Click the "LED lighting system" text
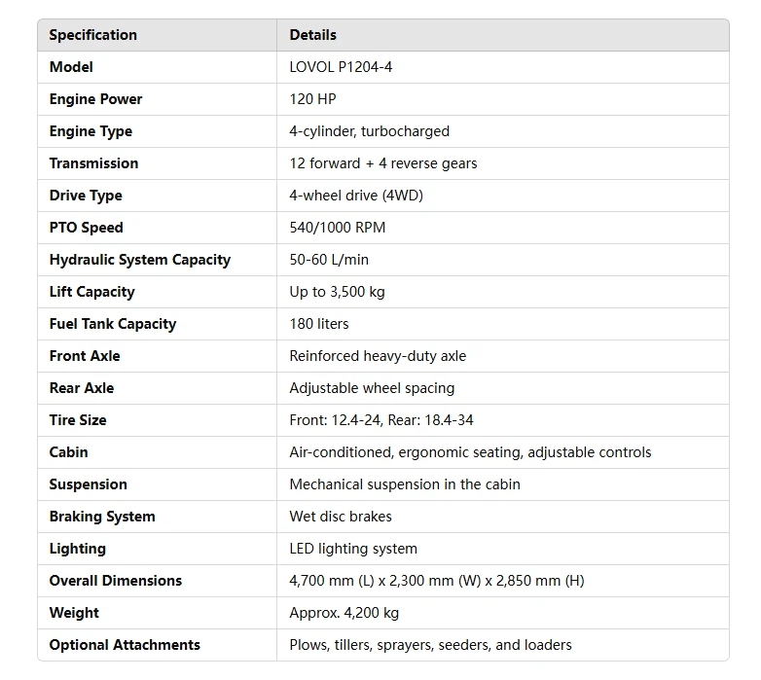Viewport: 761px width, 680px height. (x=353, y=549)
